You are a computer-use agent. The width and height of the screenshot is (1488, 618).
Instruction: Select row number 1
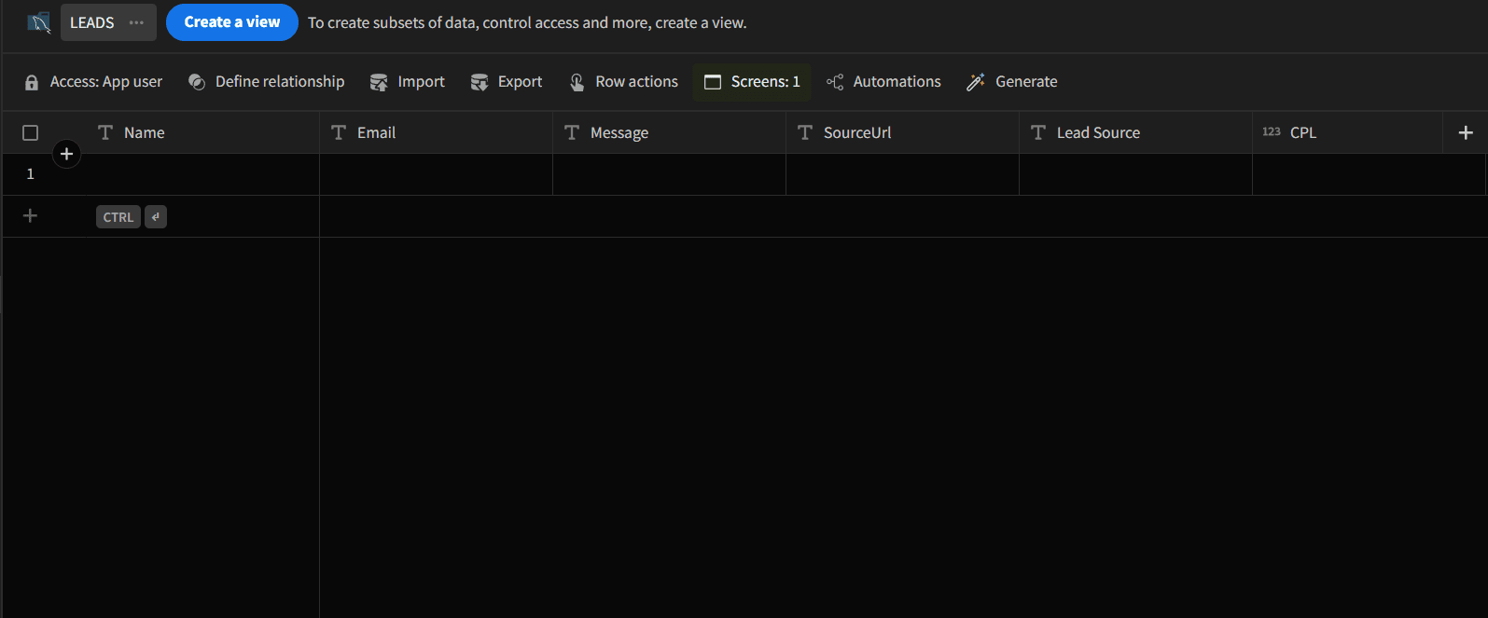click(31, 174)
